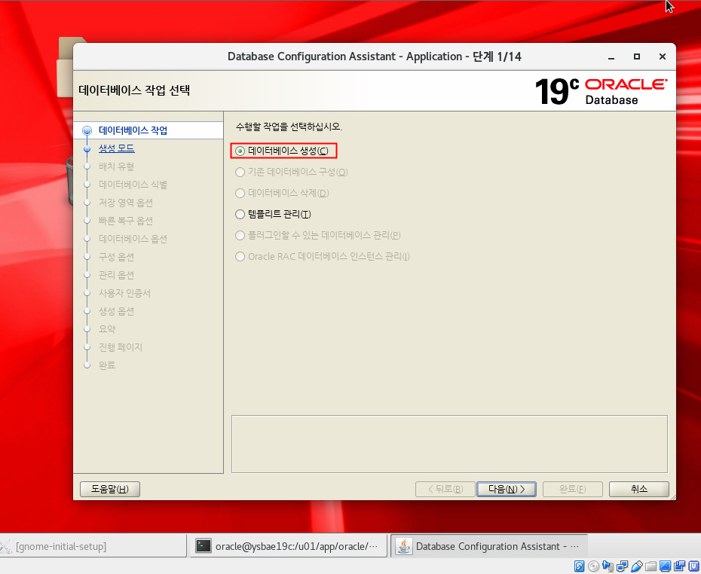
Task: Click the 배치 유형 step in sidebar
Action: click(x=116, y=166)
